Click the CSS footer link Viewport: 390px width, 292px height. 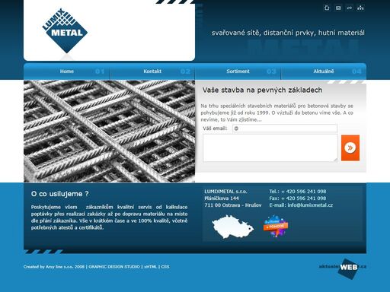point(165,267)
